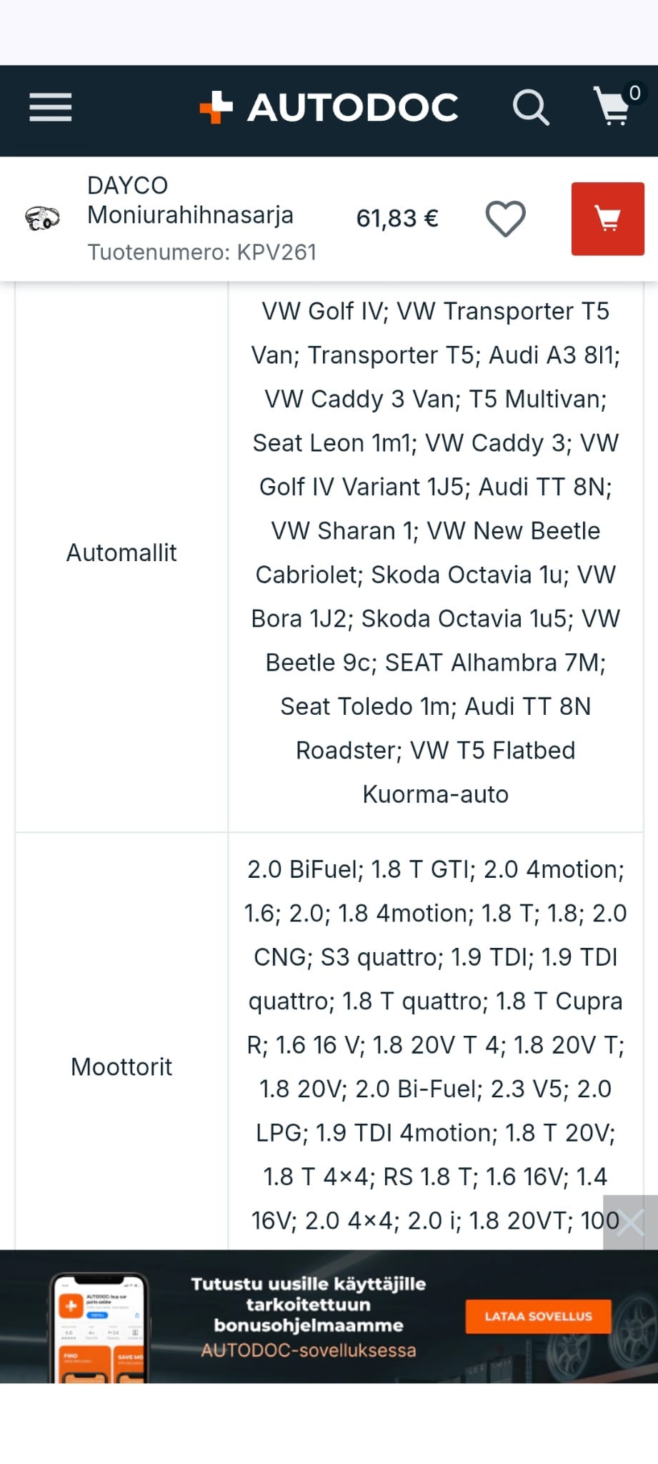Click the orange plus logo icon
The width and height of the screenshot is (658, 1464).
pos(216,108)
